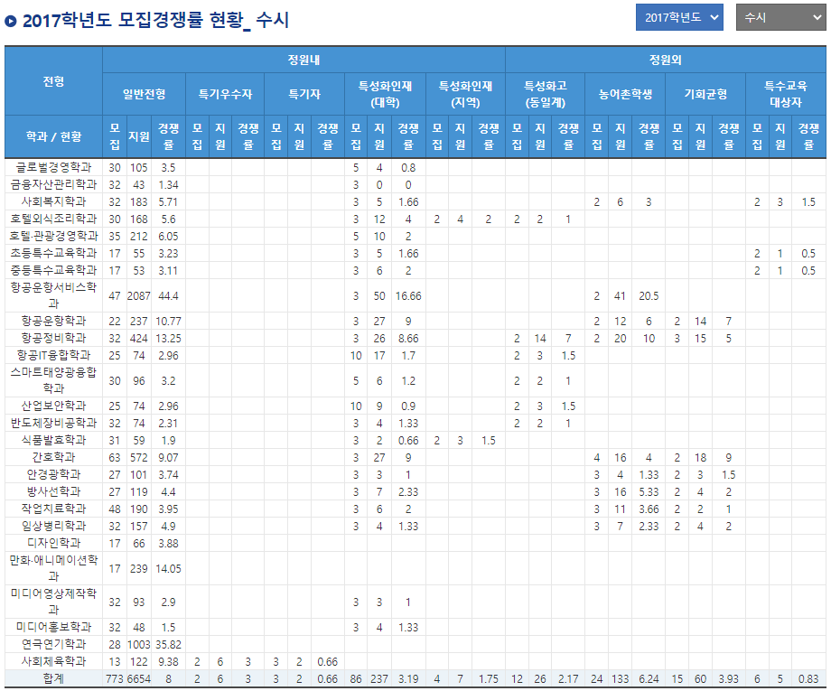The image size is (831, 691).
Task: Open the 2017학년도 year dropdown
Action: pos(679,17)
